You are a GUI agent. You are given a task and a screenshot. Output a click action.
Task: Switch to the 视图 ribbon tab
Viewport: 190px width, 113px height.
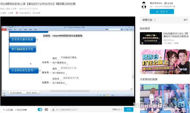tap(30, 30)
